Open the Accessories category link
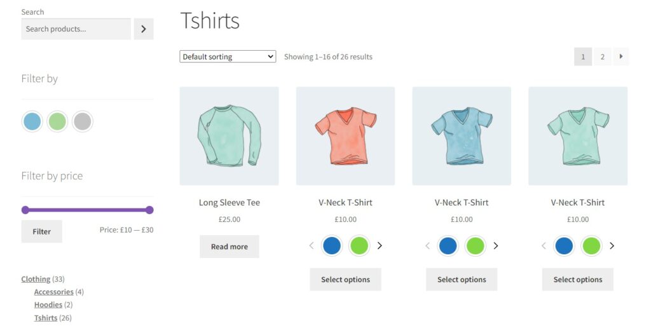The image size is (651, 326). 54,292
